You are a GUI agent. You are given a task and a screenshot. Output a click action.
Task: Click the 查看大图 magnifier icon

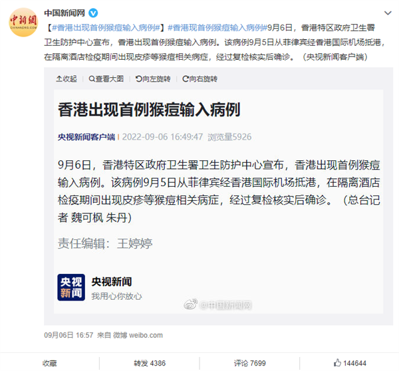[x=92, y=79]
